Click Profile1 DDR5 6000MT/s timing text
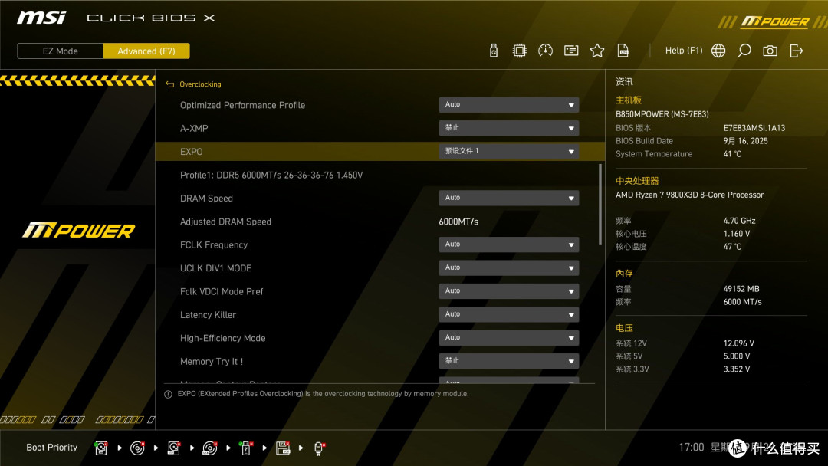828x466 pixels. pyautogui.click(x=271, y=176)
